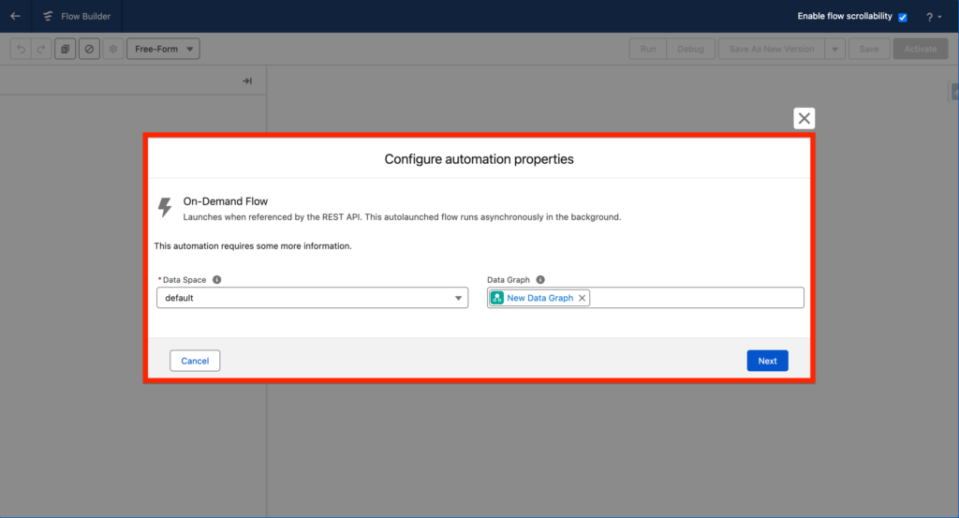
Task: Collapse the left panel with arrow icon
Action: tap(247, 81)
